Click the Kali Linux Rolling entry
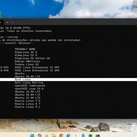 pos(29,83)
